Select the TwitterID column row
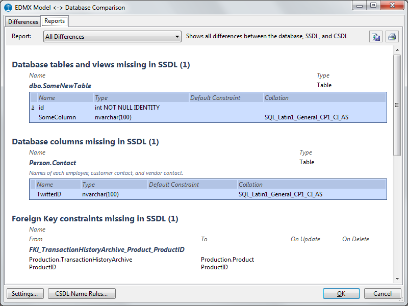Screen dimensions: 408x306 [x=49, y=194]
